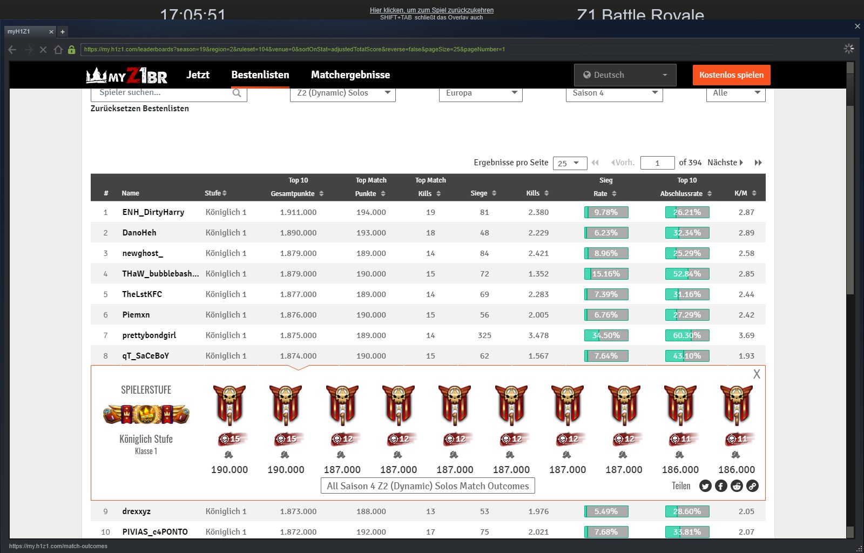Jump to first results page
The width and height of the screenshot is (864, 553).
click(595, 163)
